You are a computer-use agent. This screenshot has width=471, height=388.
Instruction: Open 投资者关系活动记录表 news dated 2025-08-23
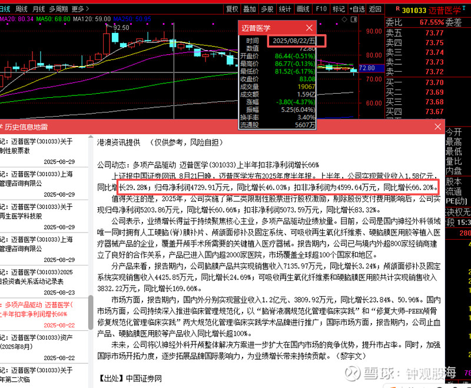(x=44, y=281)
